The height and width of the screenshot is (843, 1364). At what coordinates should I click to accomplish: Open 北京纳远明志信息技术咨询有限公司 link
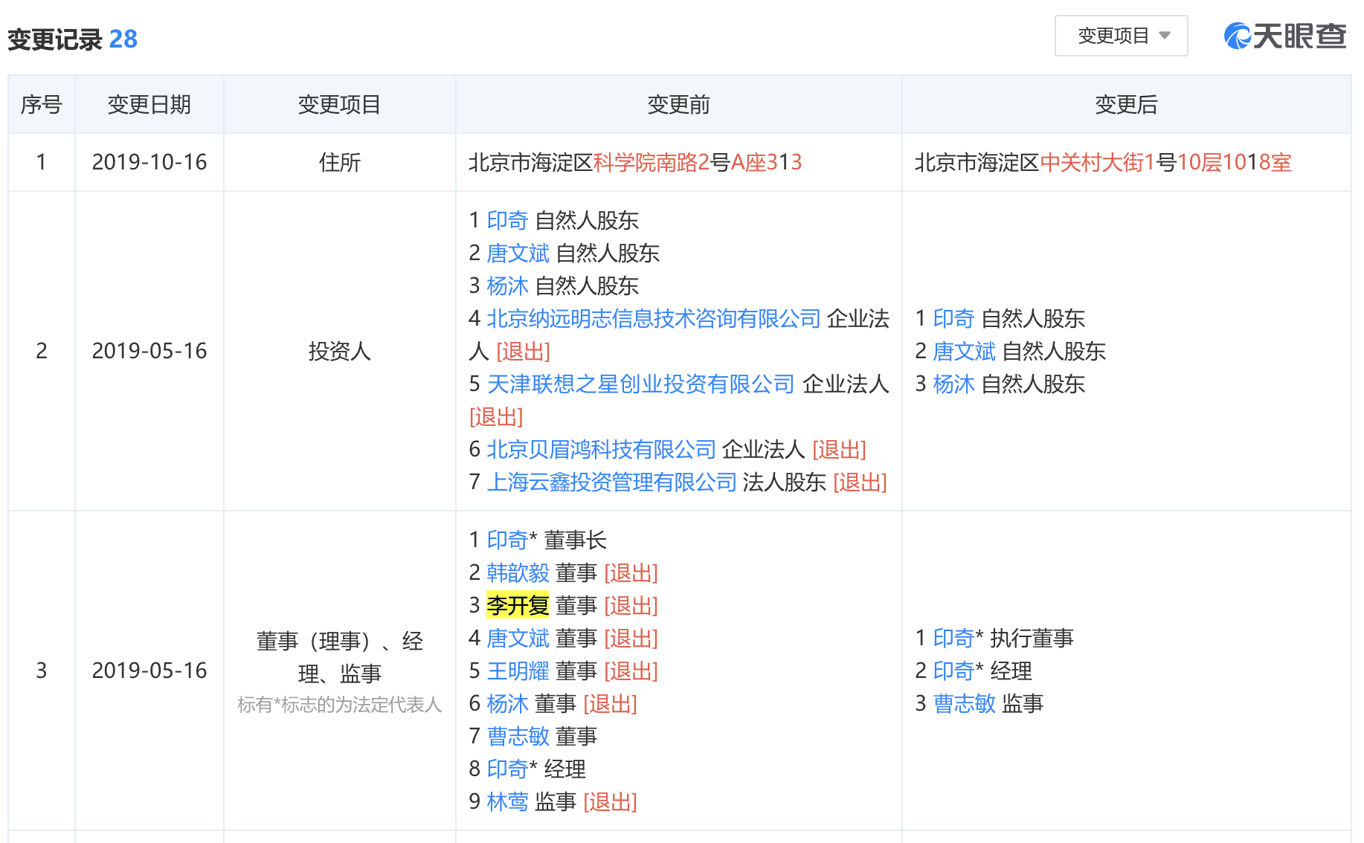[x=654, y=318]
